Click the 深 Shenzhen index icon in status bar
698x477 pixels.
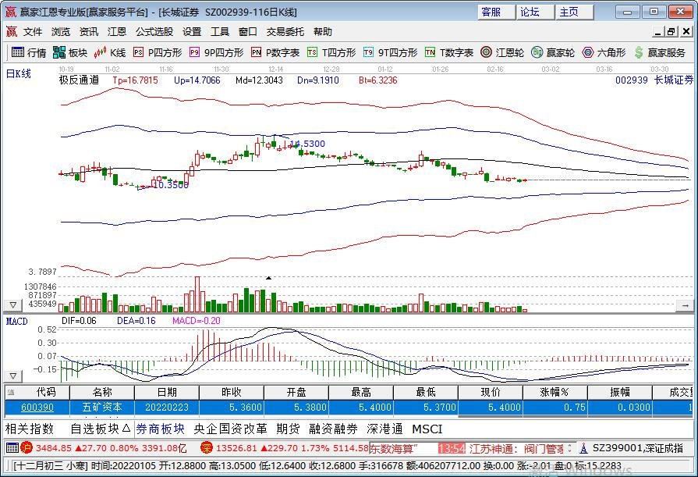pyautogui.click(x=206, y=447)
